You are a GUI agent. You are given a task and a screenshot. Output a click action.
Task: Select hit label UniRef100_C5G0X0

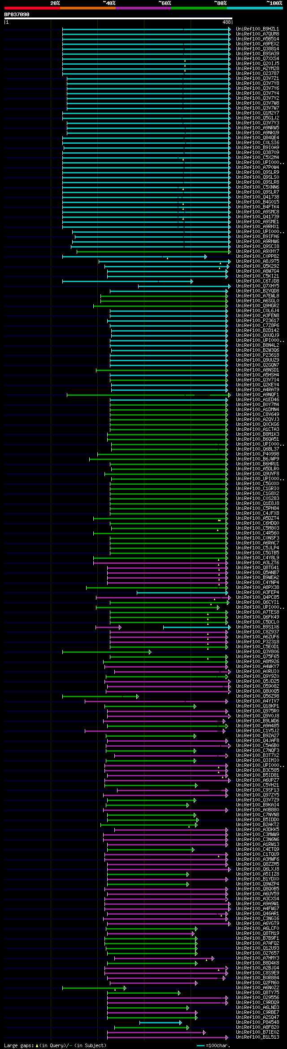[257, 484]
